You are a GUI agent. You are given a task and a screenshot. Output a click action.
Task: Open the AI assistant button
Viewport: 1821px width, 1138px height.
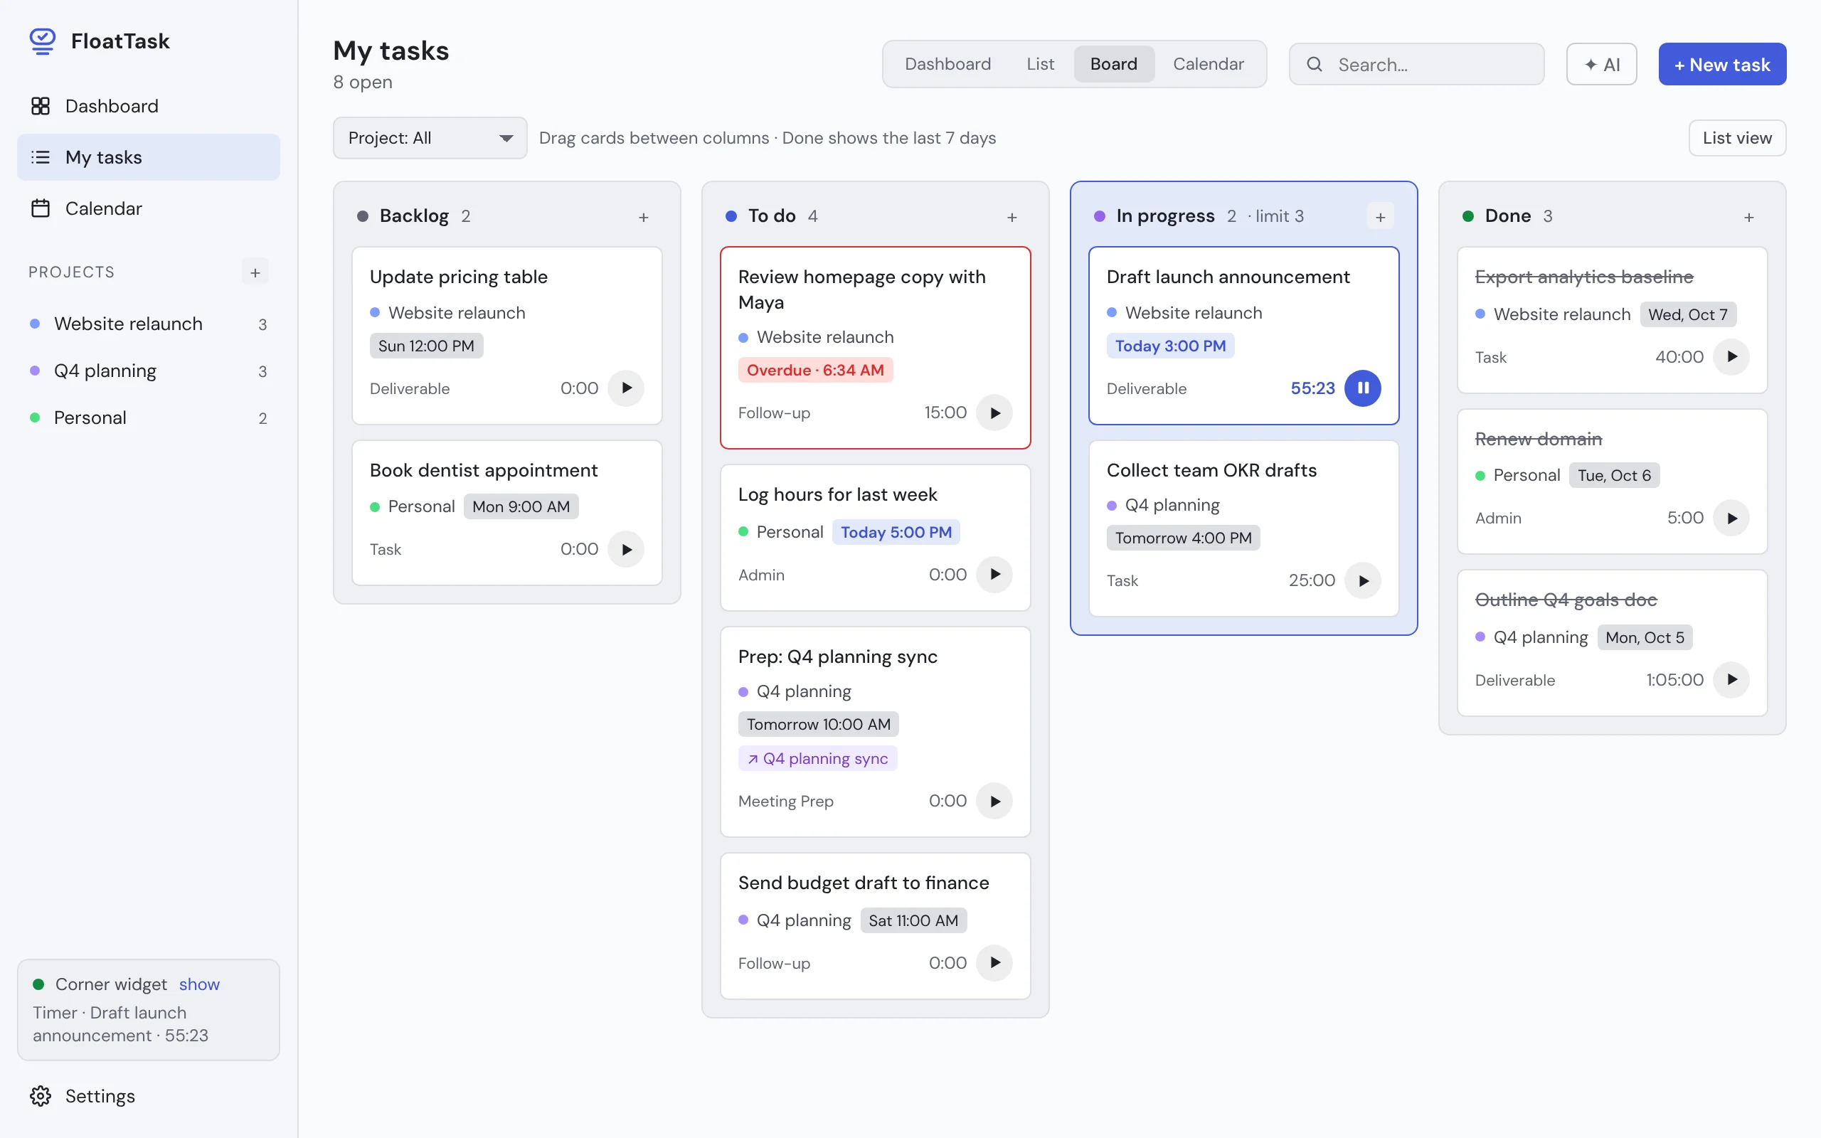click(1601, 64)
